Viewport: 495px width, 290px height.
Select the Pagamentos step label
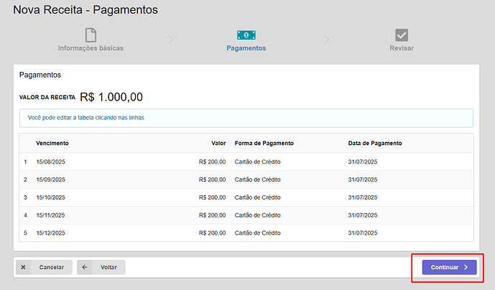pyautogui.click(x=246, y=48)
